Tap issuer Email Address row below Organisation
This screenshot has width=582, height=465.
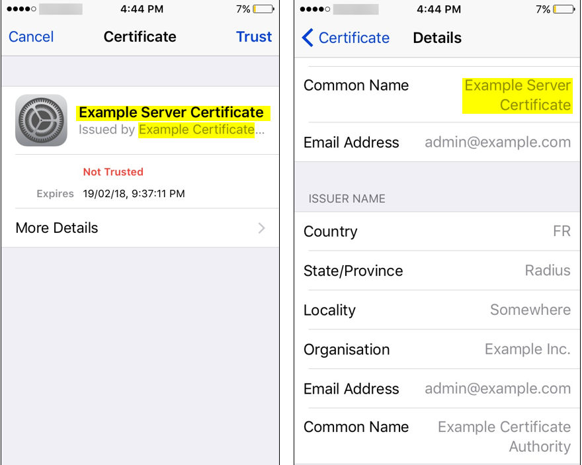437,388
